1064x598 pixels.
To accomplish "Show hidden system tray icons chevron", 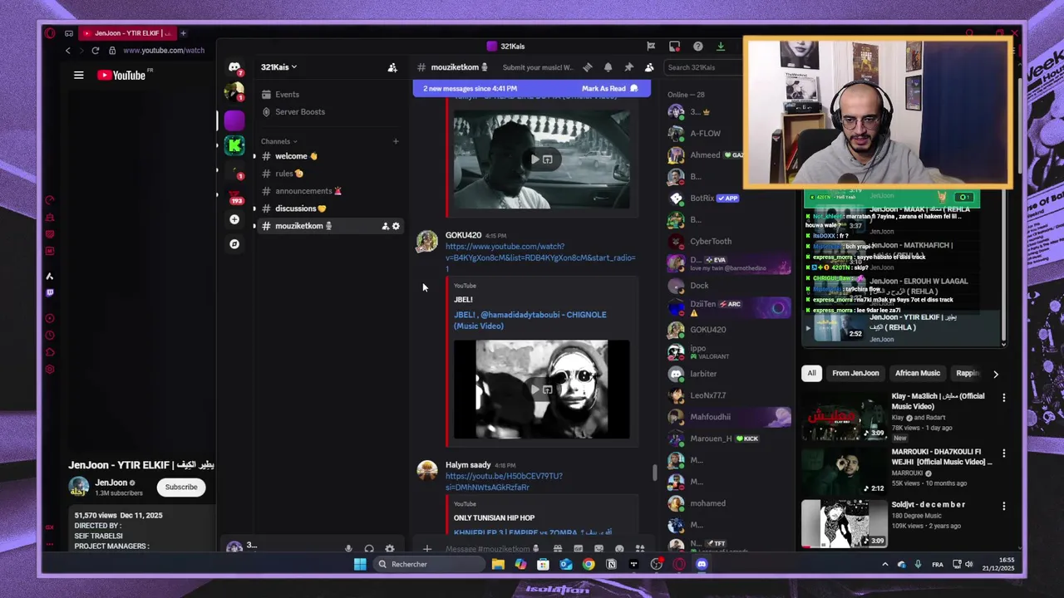I will (x=884, y=565).
